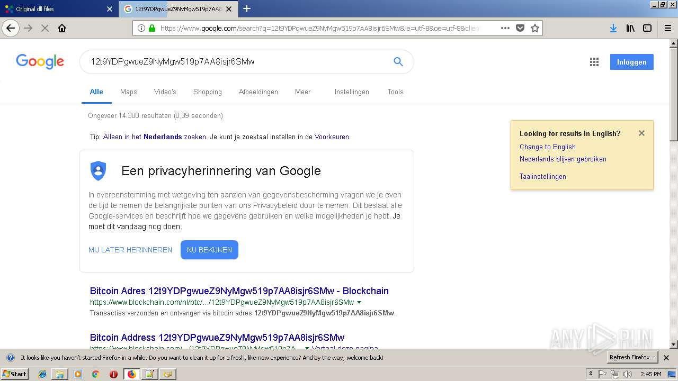Click Nederlands blijven gebruiken link

(563, 159)
